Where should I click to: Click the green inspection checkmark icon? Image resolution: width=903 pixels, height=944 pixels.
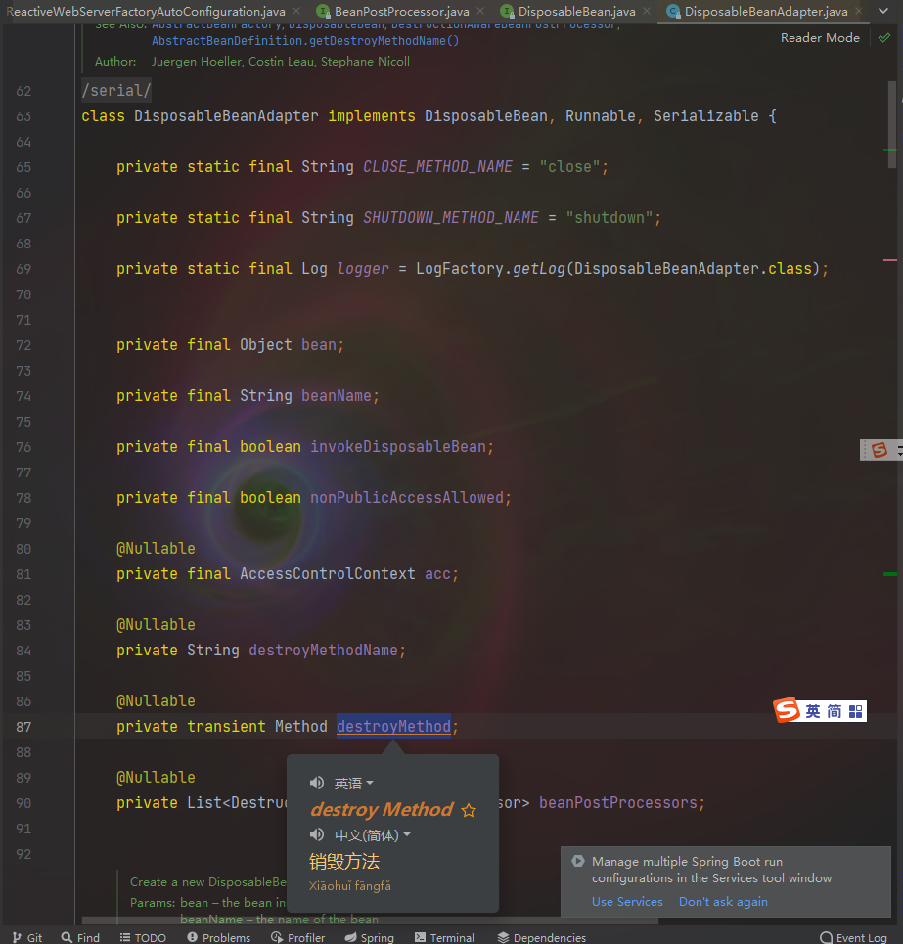[x=884, y=38]
